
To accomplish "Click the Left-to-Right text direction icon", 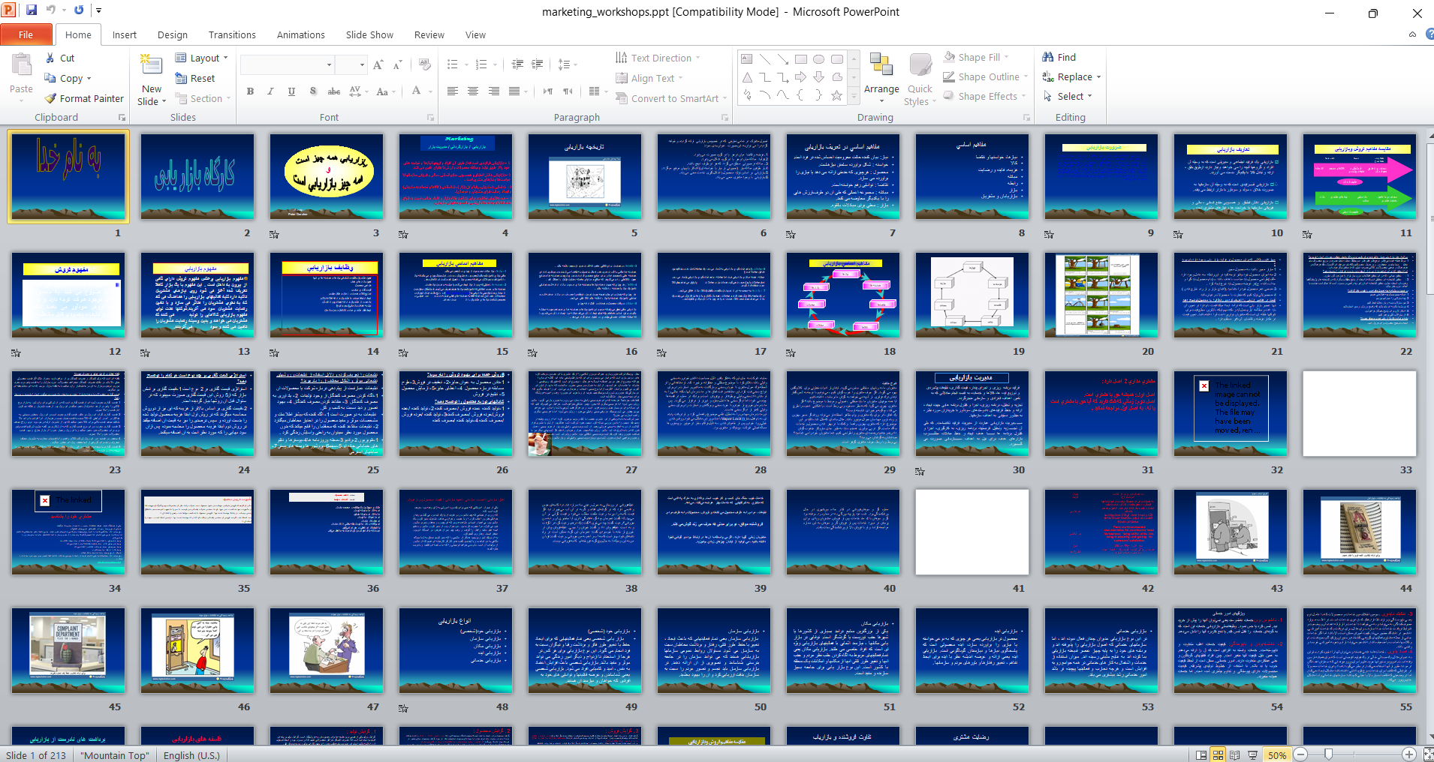I will [548, 91].
